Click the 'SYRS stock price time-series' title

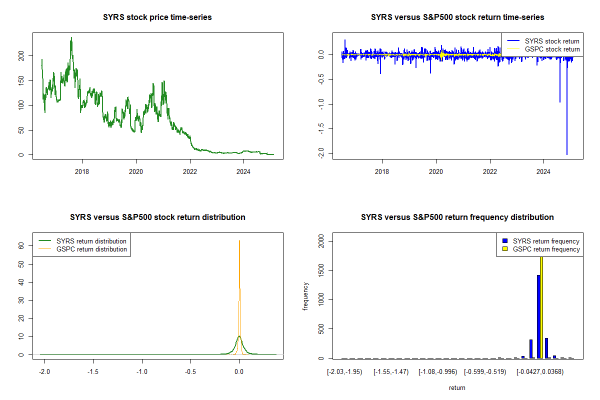(157, 17)
